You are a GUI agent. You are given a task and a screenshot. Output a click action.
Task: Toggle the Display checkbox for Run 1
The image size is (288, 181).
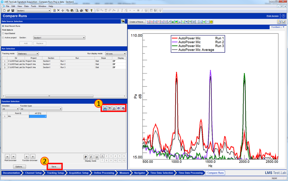[x=114, y=61]
